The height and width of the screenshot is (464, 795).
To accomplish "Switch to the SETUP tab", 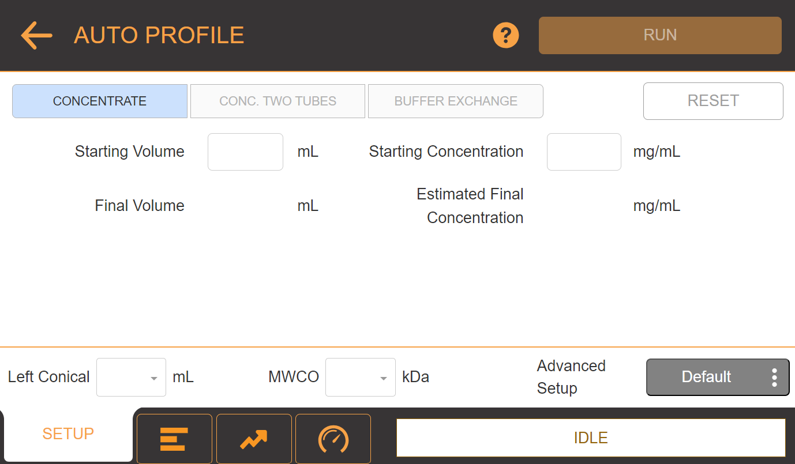I will pyautogui.click(x=67, y=433).
